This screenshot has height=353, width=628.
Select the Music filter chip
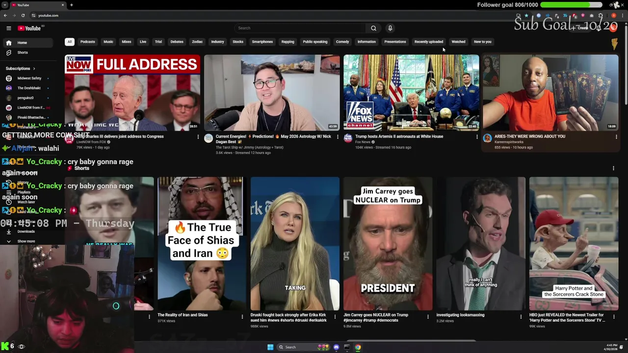point(108,42)
